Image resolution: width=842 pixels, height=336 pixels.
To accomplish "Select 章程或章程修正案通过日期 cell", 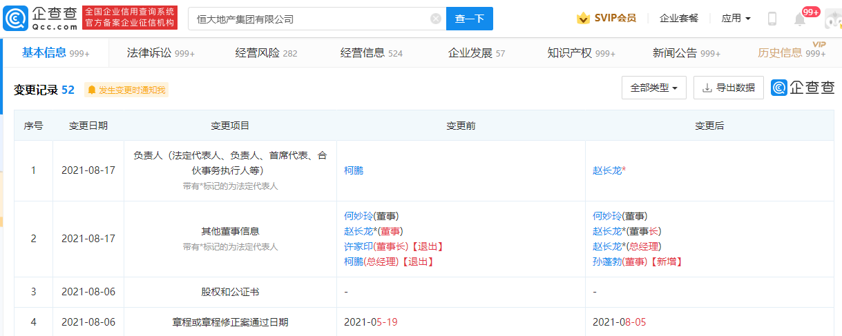I will click(x=230, y=322).
